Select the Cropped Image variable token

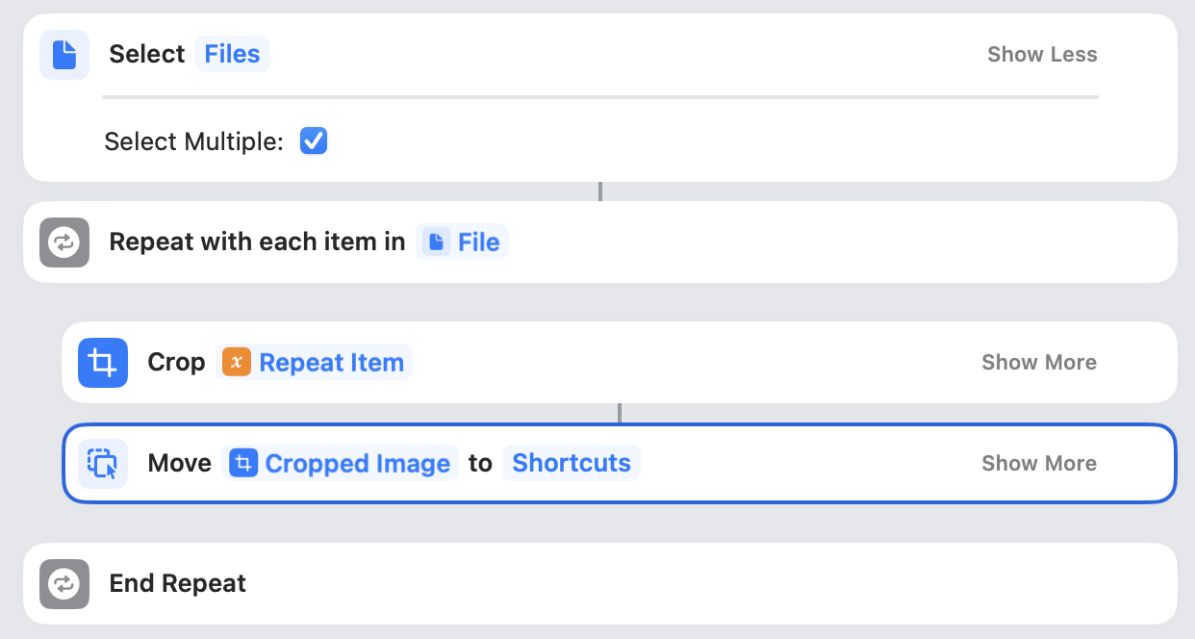(340, 463)
